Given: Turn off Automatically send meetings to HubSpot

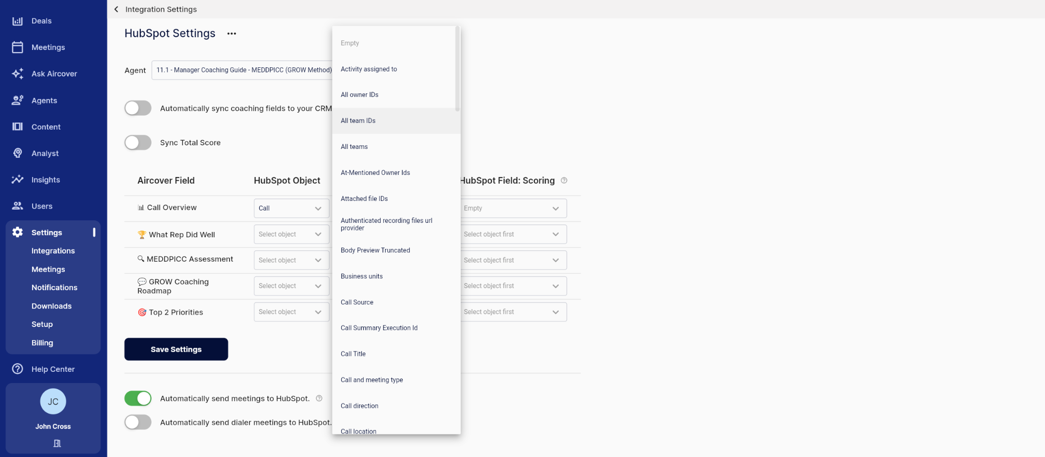Looking at the screenshot, I should point(138,398).
